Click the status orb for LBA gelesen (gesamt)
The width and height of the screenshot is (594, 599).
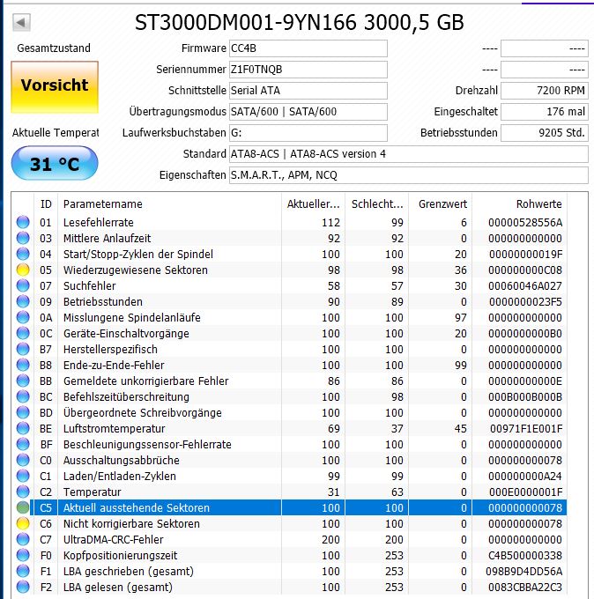tap(23, 587)
